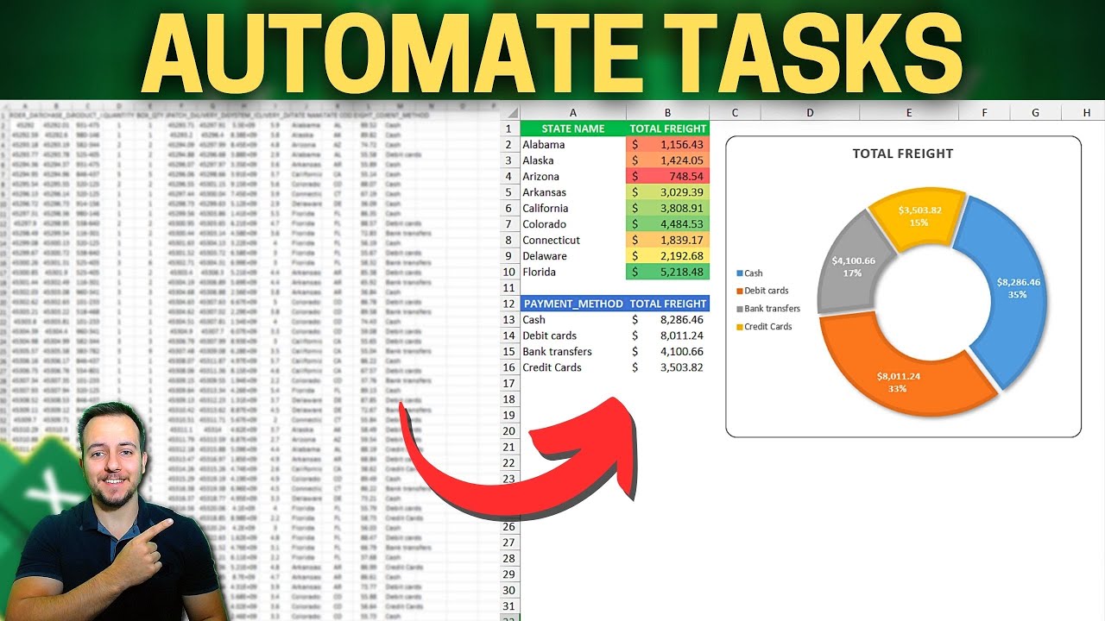This screenshot has height=621, width=1105.
Task: Click the 2,192.68 freight value cell
Action: [x=668, y=256]
